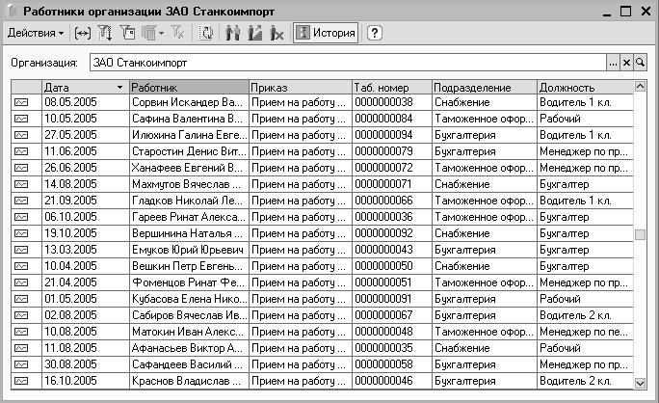Click record icon for 10.05.2005 row
Image resolution: width=659 pixels, height=403 pixels.
[x=21, y=119]
